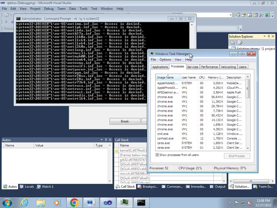277x208 pixels.
Task: Click Task Manager process list scrollbar down arrow
Action: [248, 148]
